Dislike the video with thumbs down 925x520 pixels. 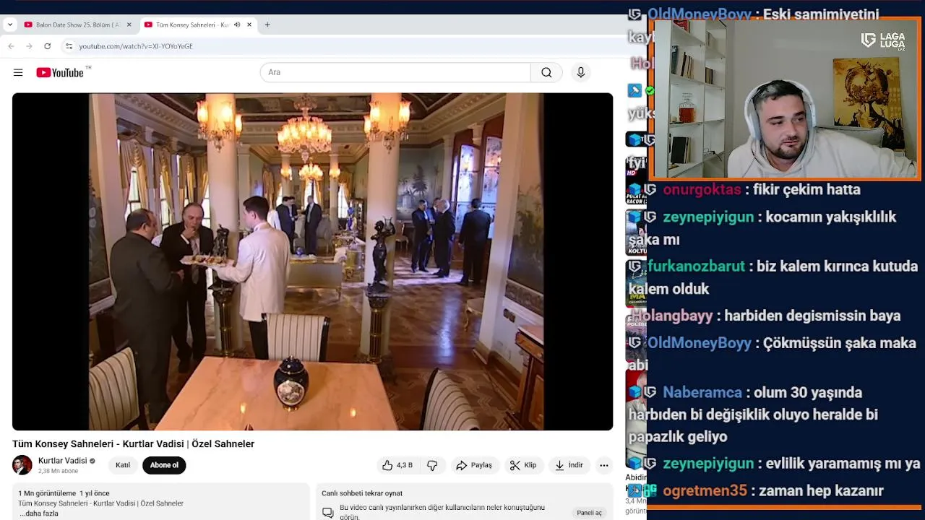(432, 465)
